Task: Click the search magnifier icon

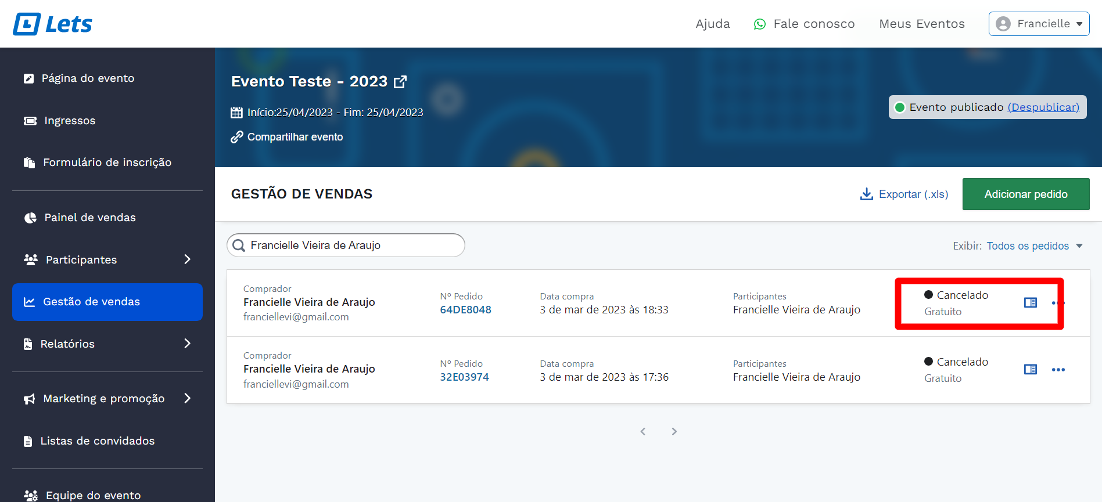Action: pos(239,245)
